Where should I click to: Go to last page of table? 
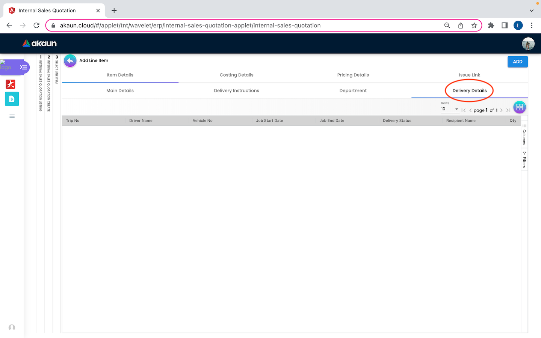pyautogui.click(x=508, y=110)
